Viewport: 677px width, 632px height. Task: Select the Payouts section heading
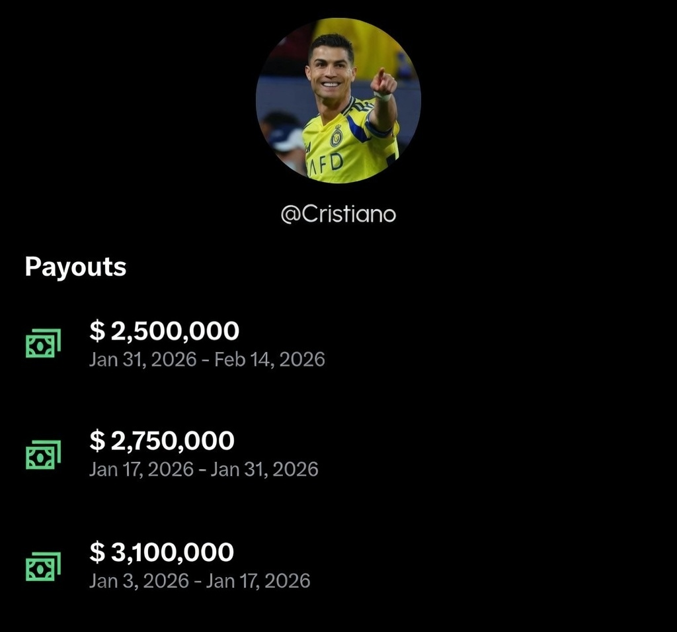[75, 267]
